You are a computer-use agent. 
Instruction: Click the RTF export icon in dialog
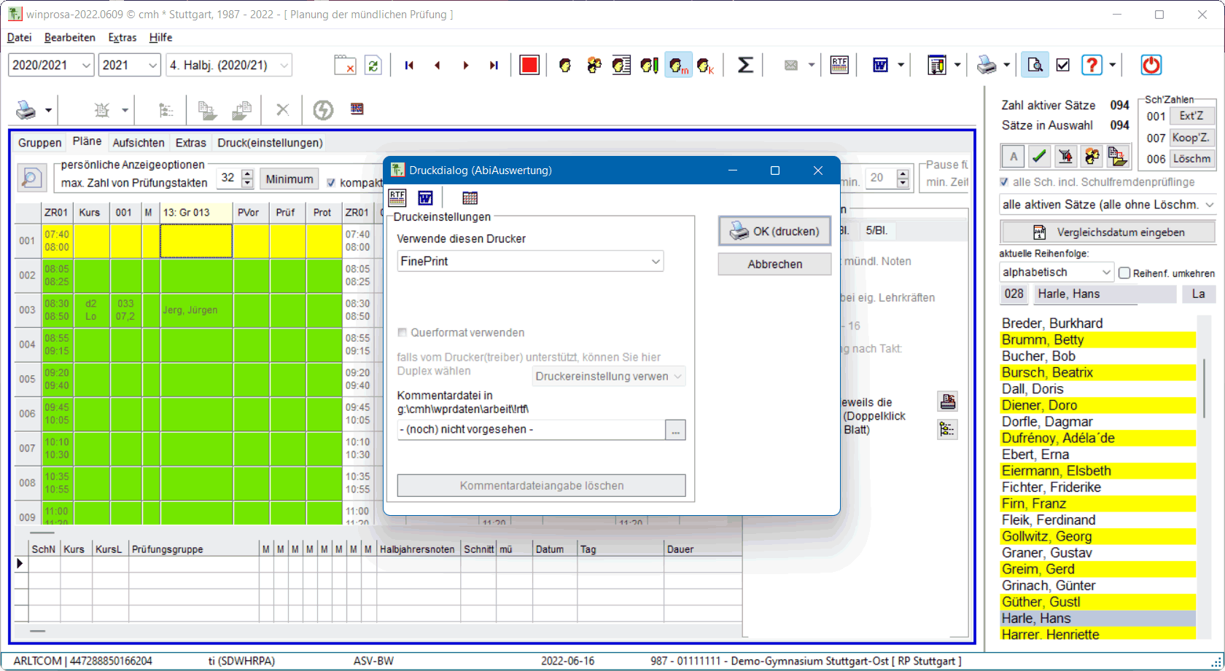397,197
